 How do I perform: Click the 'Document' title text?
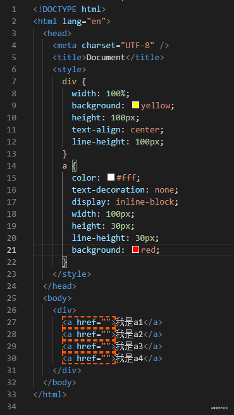click(106, 58)
